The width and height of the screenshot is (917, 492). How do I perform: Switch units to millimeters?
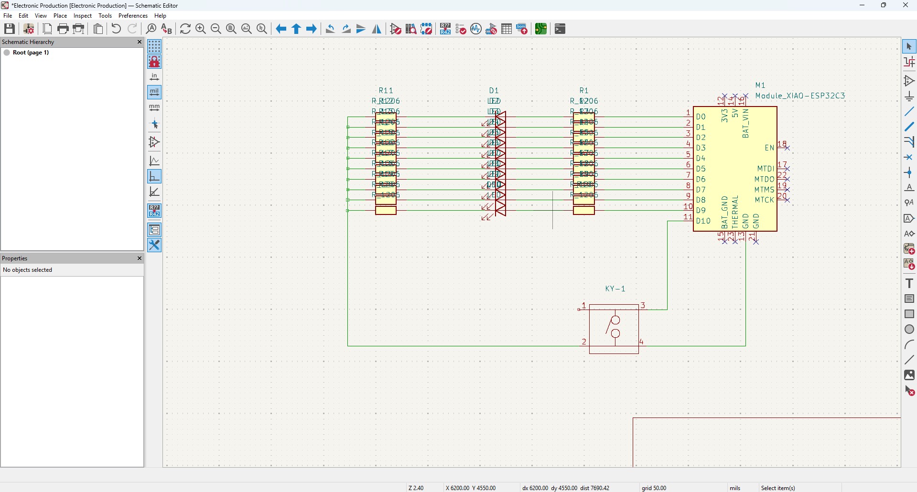point(154,107)
